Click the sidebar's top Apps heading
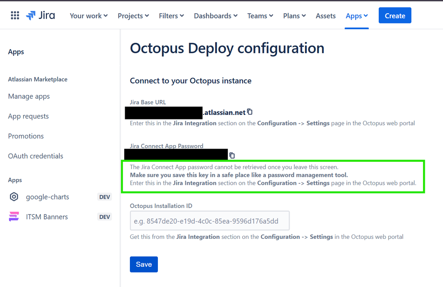Image resolution: width=443 pixels, height=287 pixels. click(x=16, y=52)
